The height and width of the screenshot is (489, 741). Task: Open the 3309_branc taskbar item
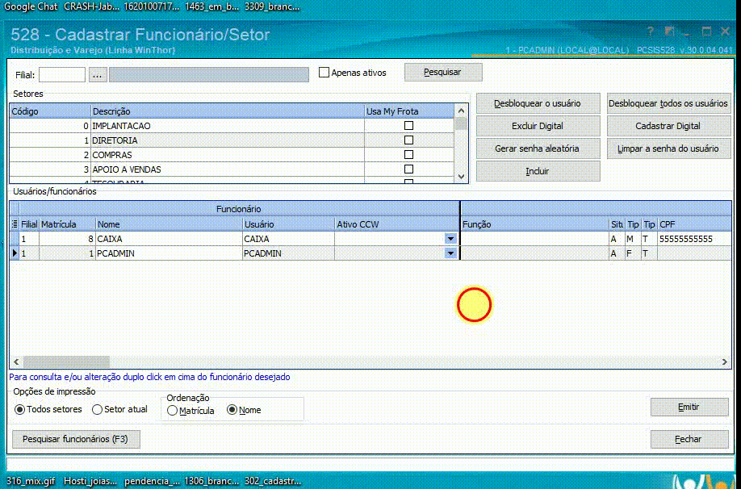click(x=272, y=6)
